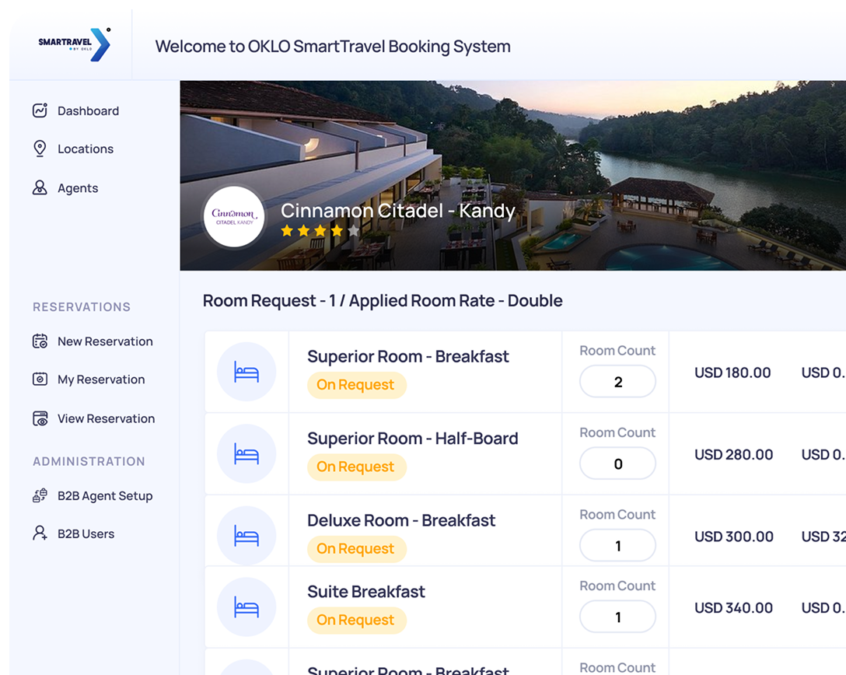Image resolution: width=846 pixels, height=675 pixels.
Task: Open B2B Users page
Action: tap(73, 533)
